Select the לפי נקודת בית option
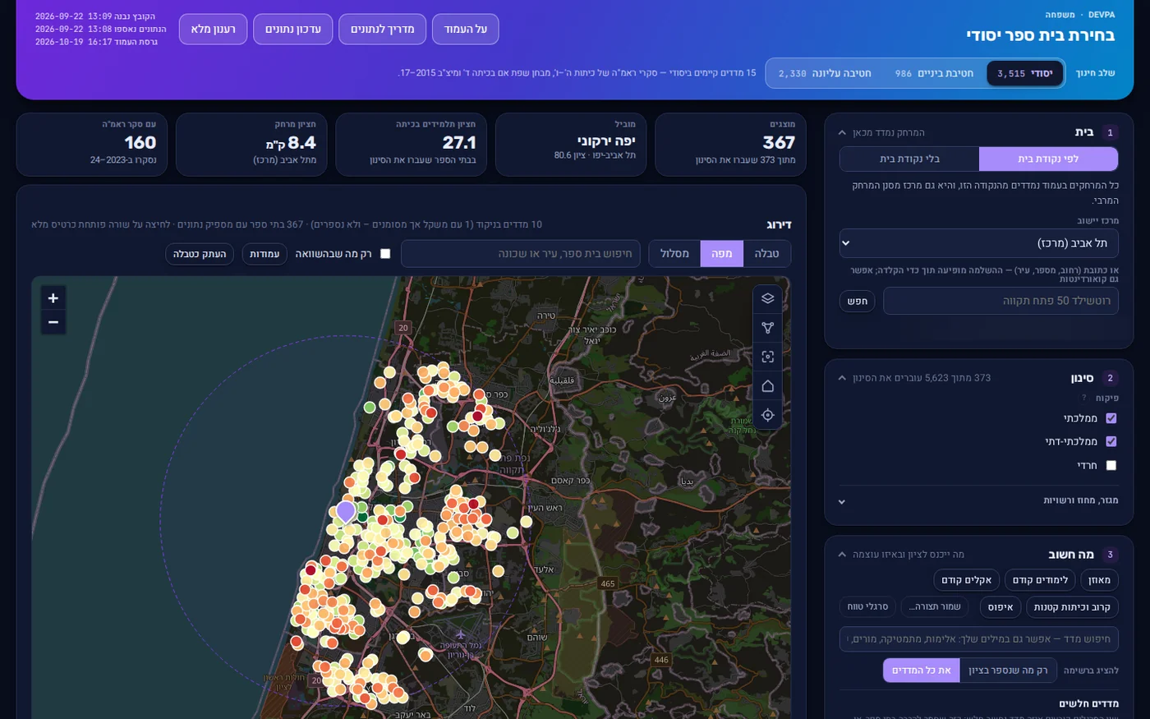The height and width of the screenshot is (719, 1150). [x=1048, y=159]
